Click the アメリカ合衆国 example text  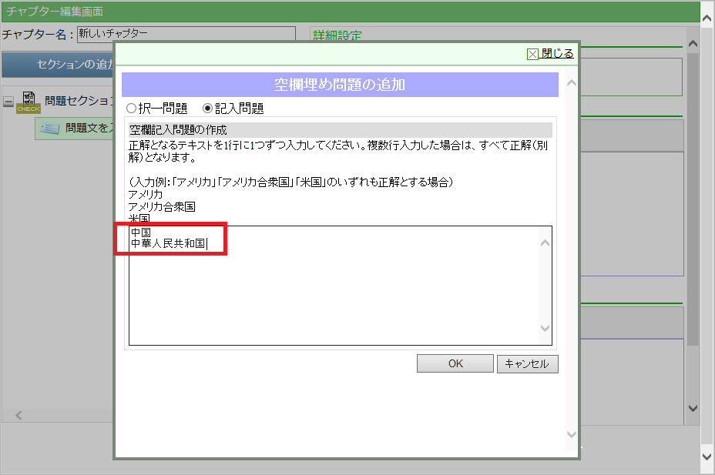coord(162,207)
